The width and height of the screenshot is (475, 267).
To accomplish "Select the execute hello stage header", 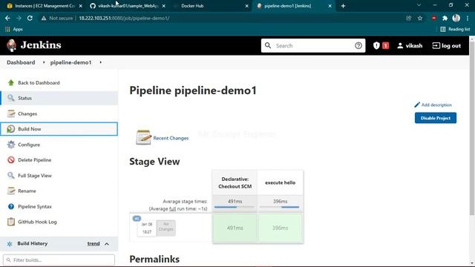I will tap(280, 183).
